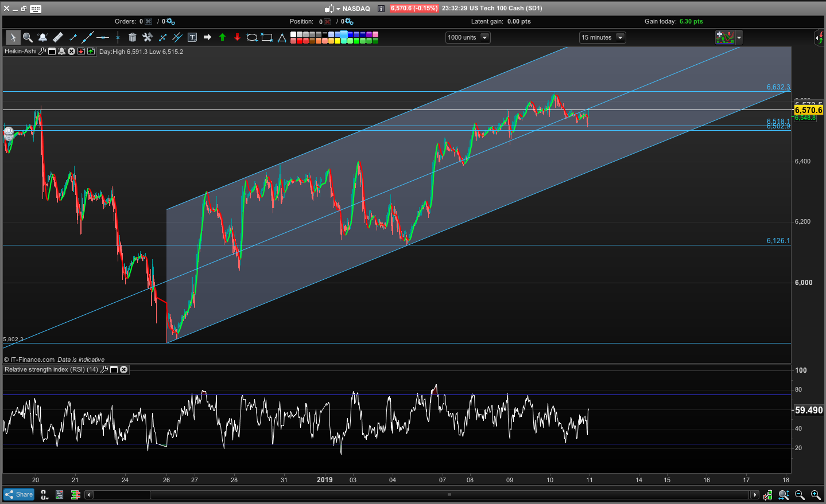Open the 1000 units quantity dropdown
This screenshot has height=504, width=826.
pos(468,37)
